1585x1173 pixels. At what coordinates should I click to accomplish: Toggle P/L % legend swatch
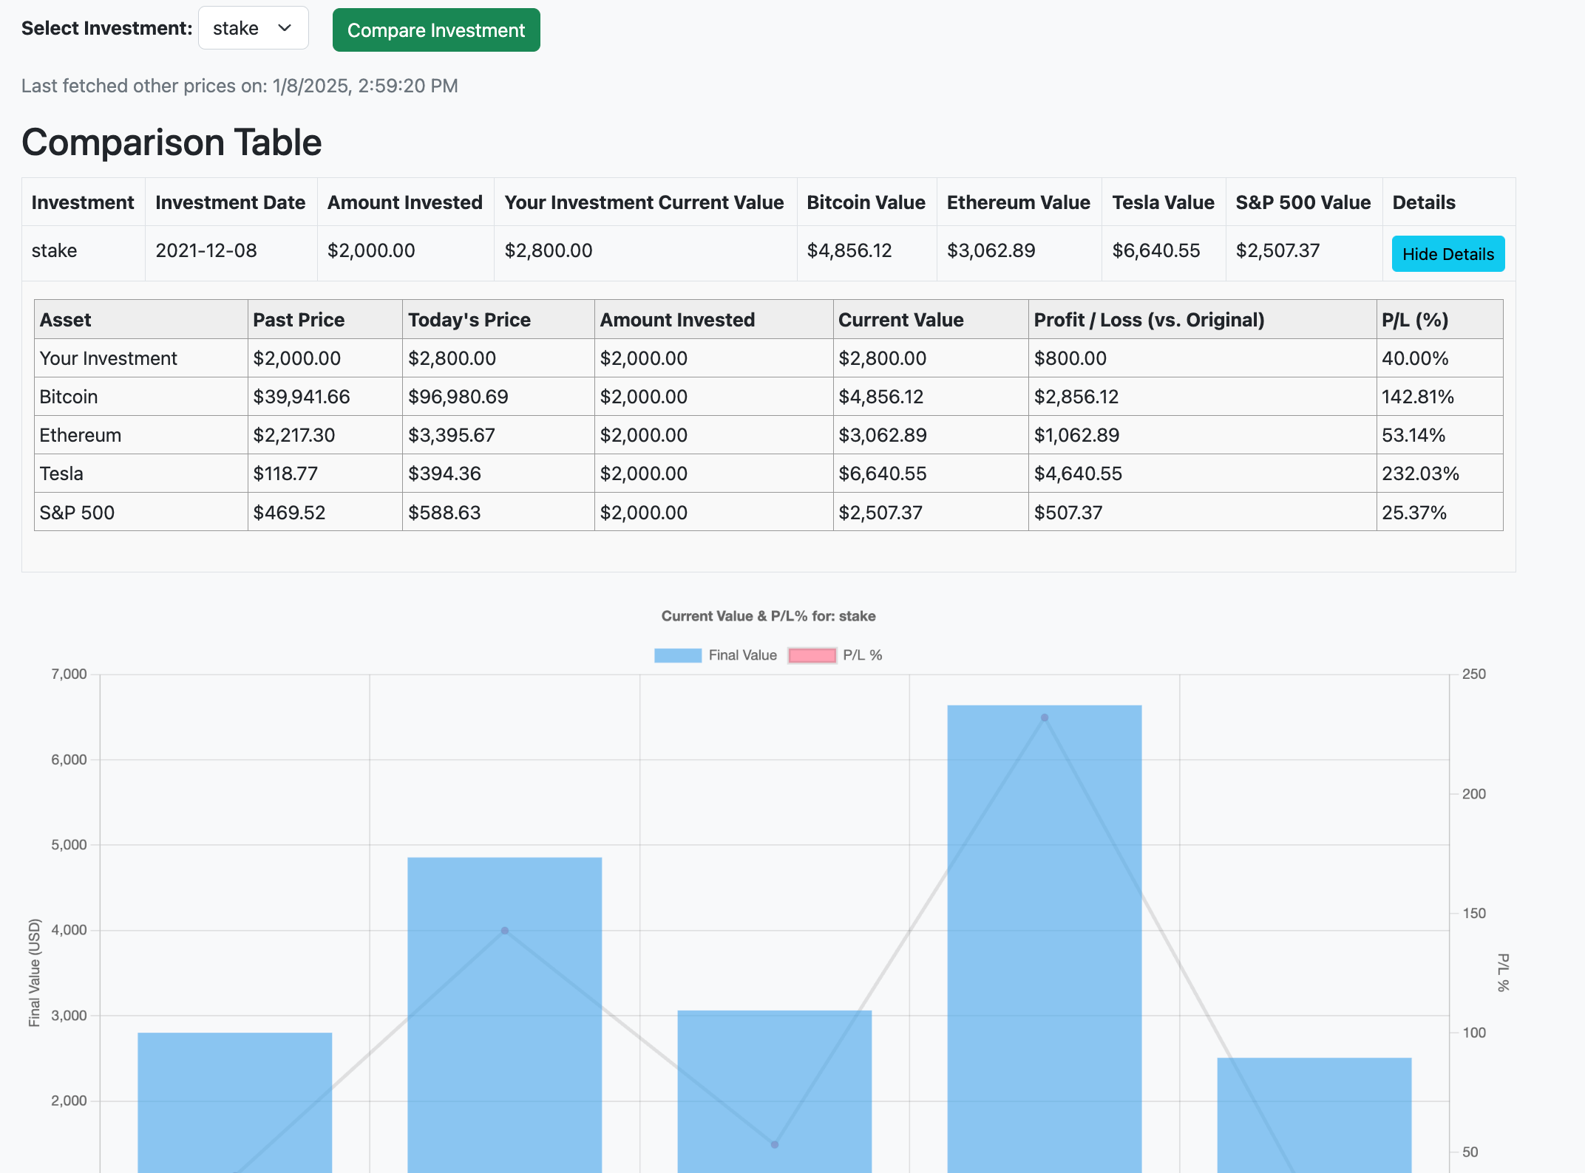812,655
